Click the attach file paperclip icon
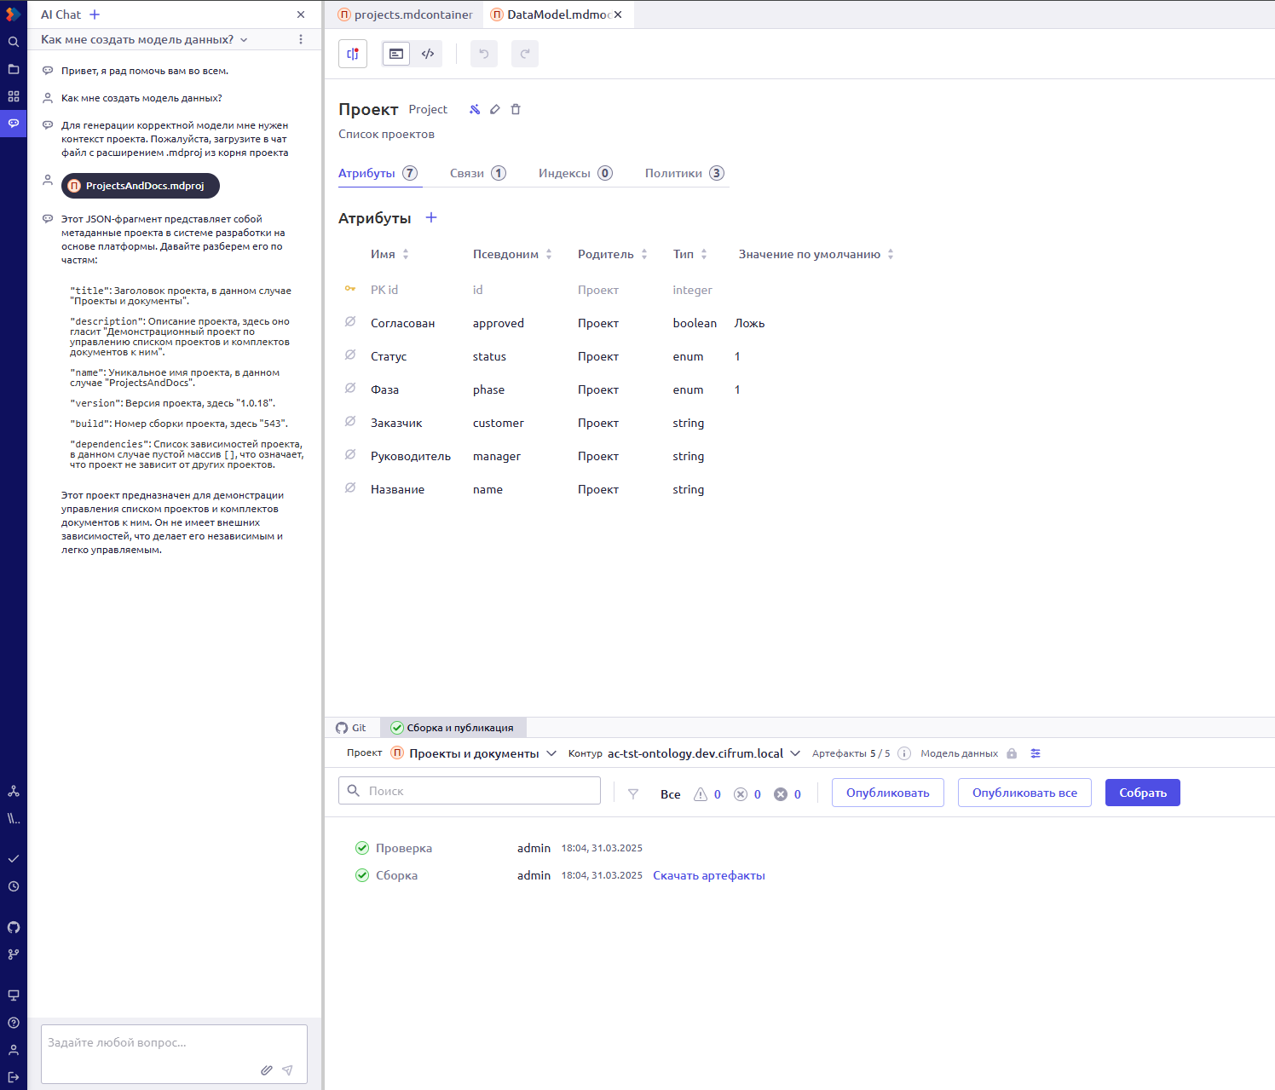 tap(267, 1070)
